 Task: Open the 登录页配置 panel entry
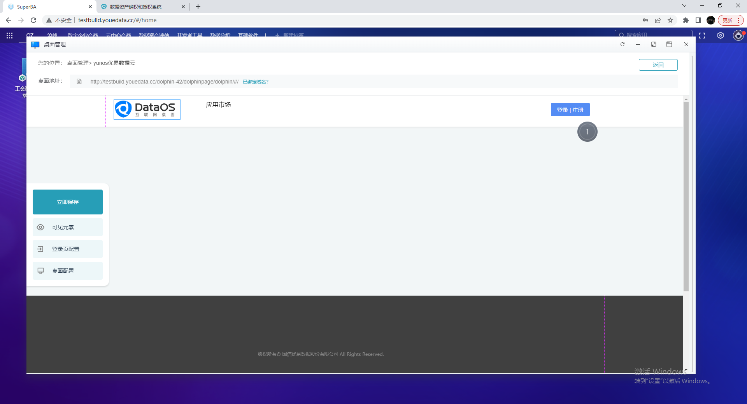pos(68,249)
